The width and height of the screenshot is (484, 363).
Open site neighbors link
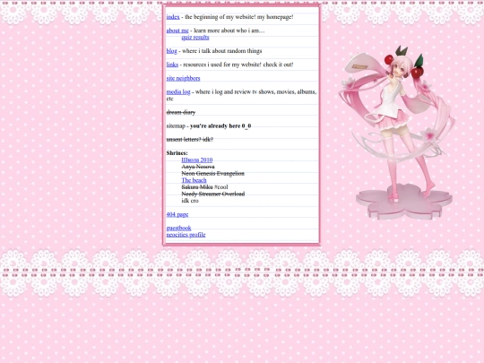coord(183,78)
